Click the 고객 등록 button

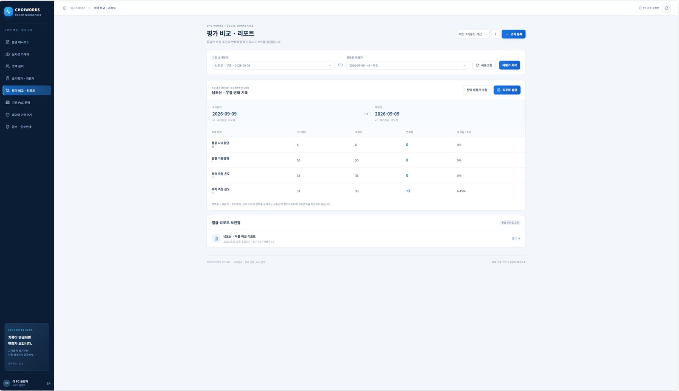[513, 34]
